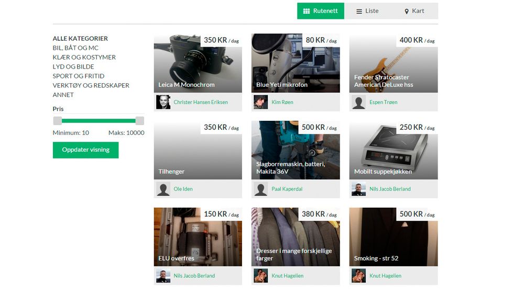Screen dimensions: 524x294
Task: Open Mobilt suppekjøkken listing image
Action: 394,150
